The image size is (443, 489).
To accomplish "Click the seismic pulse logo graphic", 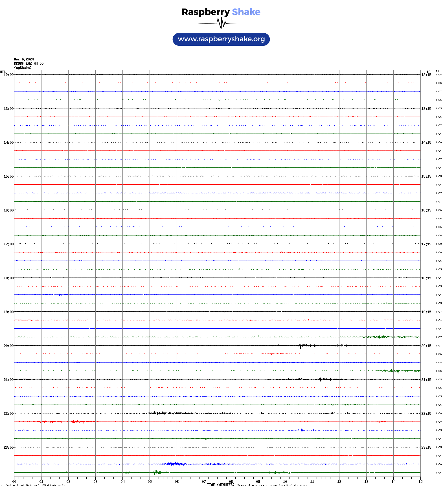I will (x=221, y=23).
